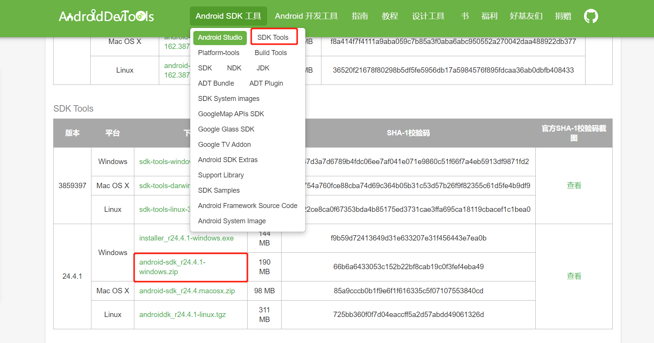
Task: Open the Android SDK 工具 menu
Action: [228, 16]
